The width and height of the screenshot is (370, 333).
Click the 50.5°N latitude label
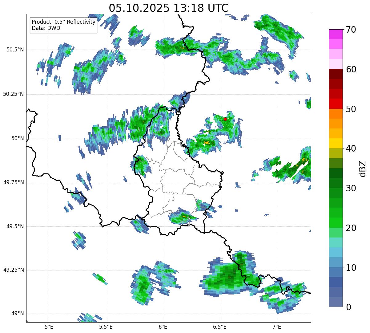pos(15,50)
